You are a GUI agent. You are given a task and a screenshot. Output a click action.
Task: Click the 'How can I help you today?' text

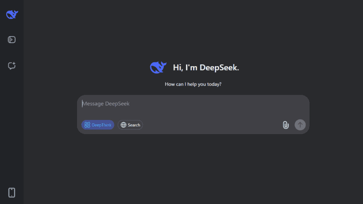[x=193, y=84]
